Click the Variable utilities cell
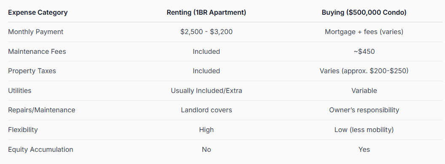 pyautogui.click(x=364, y=91)
